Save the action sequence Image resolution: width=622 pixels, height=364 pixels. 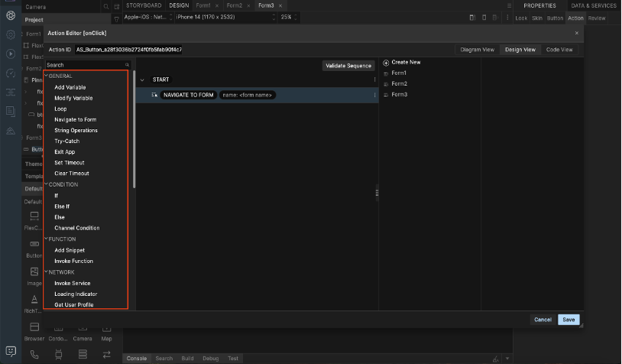[568, 320]
